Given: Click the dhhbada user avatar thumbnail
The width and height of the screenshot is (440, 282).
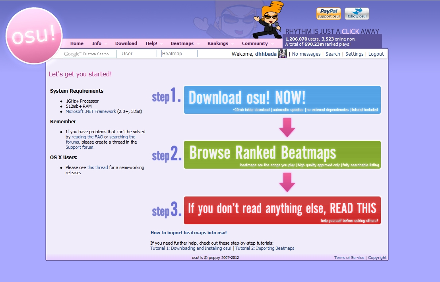Looking at the screenshot, I should point(283,54).
